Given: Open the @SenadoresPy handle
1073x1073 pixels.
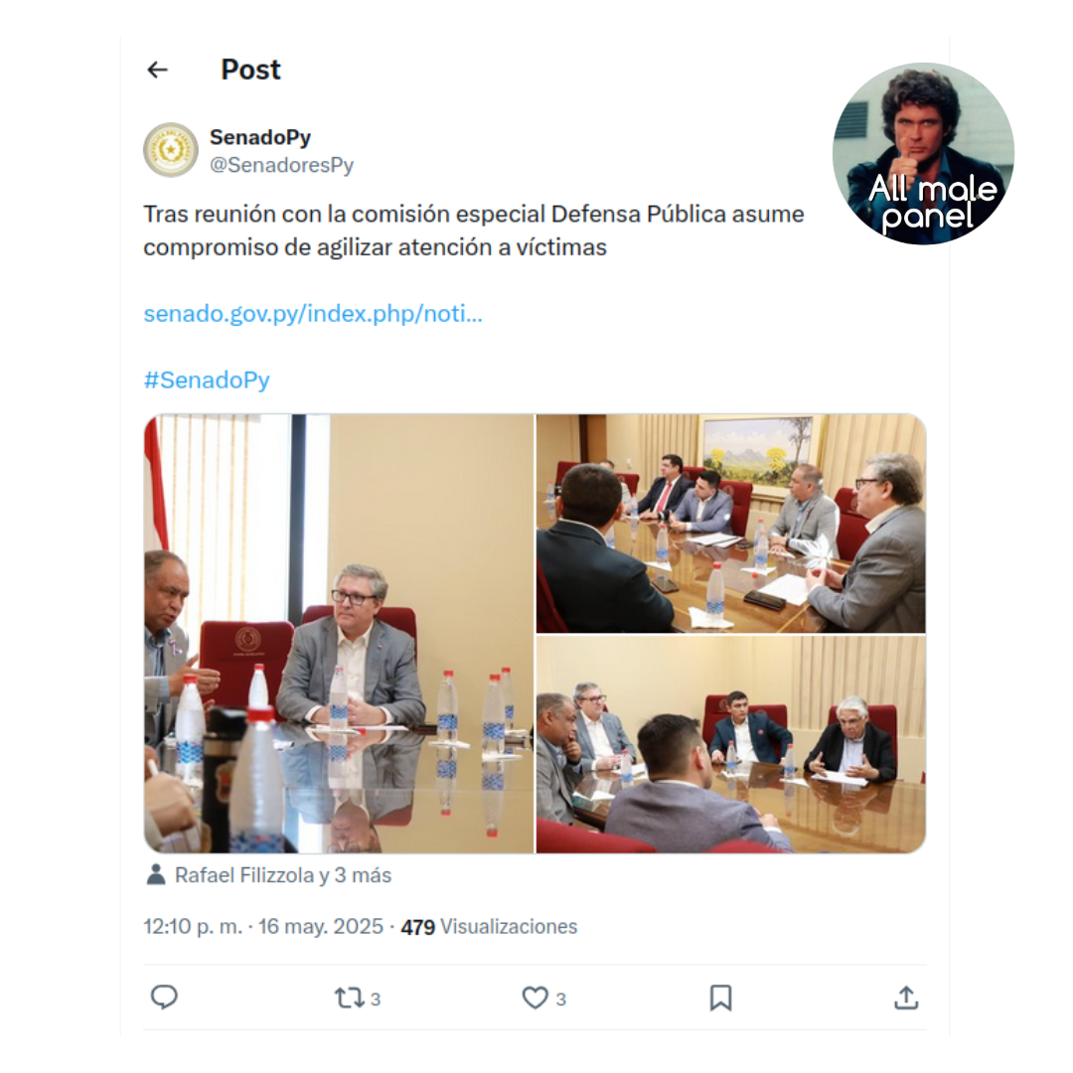Looking at the screenshot, I should pyautogui.click(x=281, y=165).
